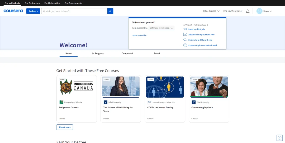
Task: Open the notifications bell
Action: (x=248, y=11)
